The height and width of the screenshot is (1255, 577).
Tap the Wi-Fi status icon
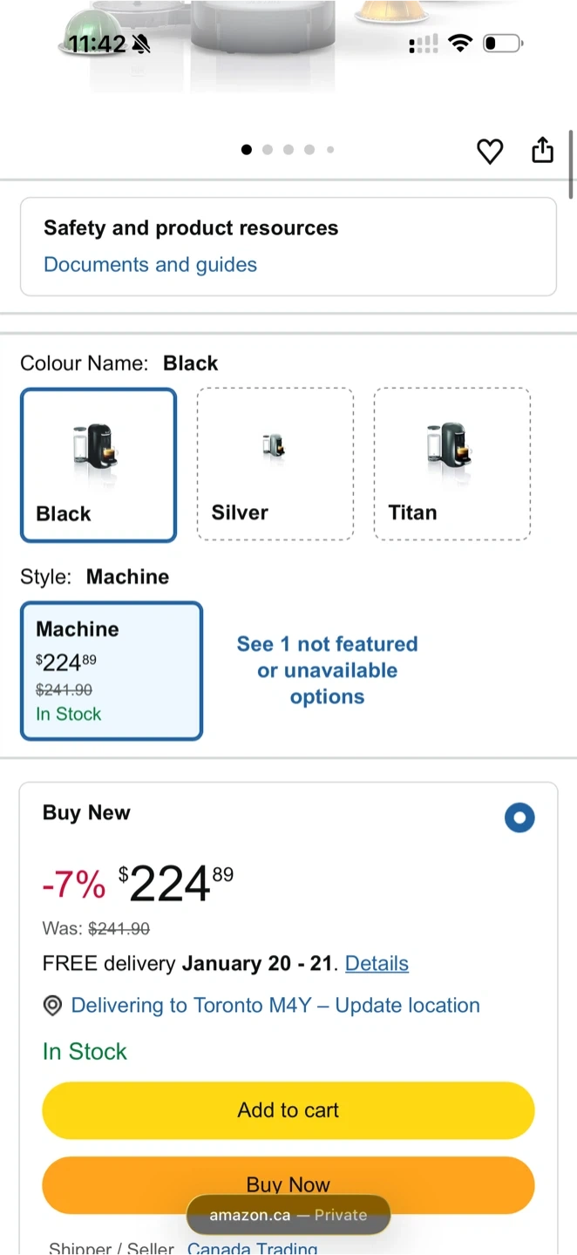(459, 43)
